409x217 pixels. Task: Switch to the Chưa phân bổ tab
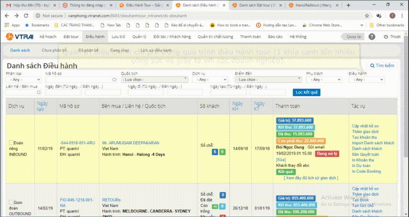tap(54, 50)
